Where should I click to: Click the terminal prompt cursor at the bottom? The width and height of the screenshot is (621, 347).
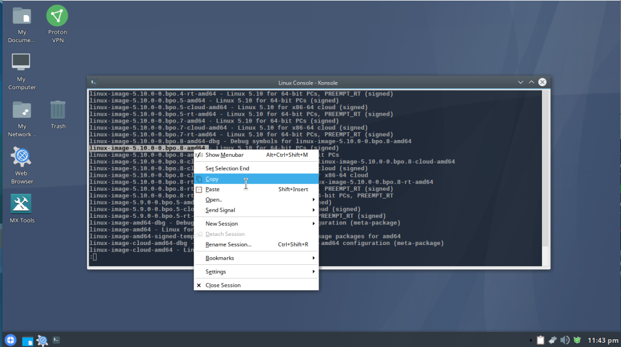(95, 257)
